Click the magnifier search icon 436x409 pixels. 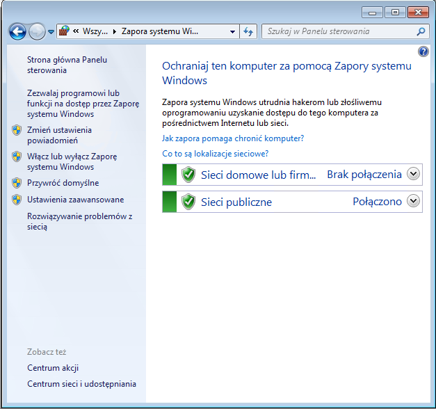(x=421, y=31)
